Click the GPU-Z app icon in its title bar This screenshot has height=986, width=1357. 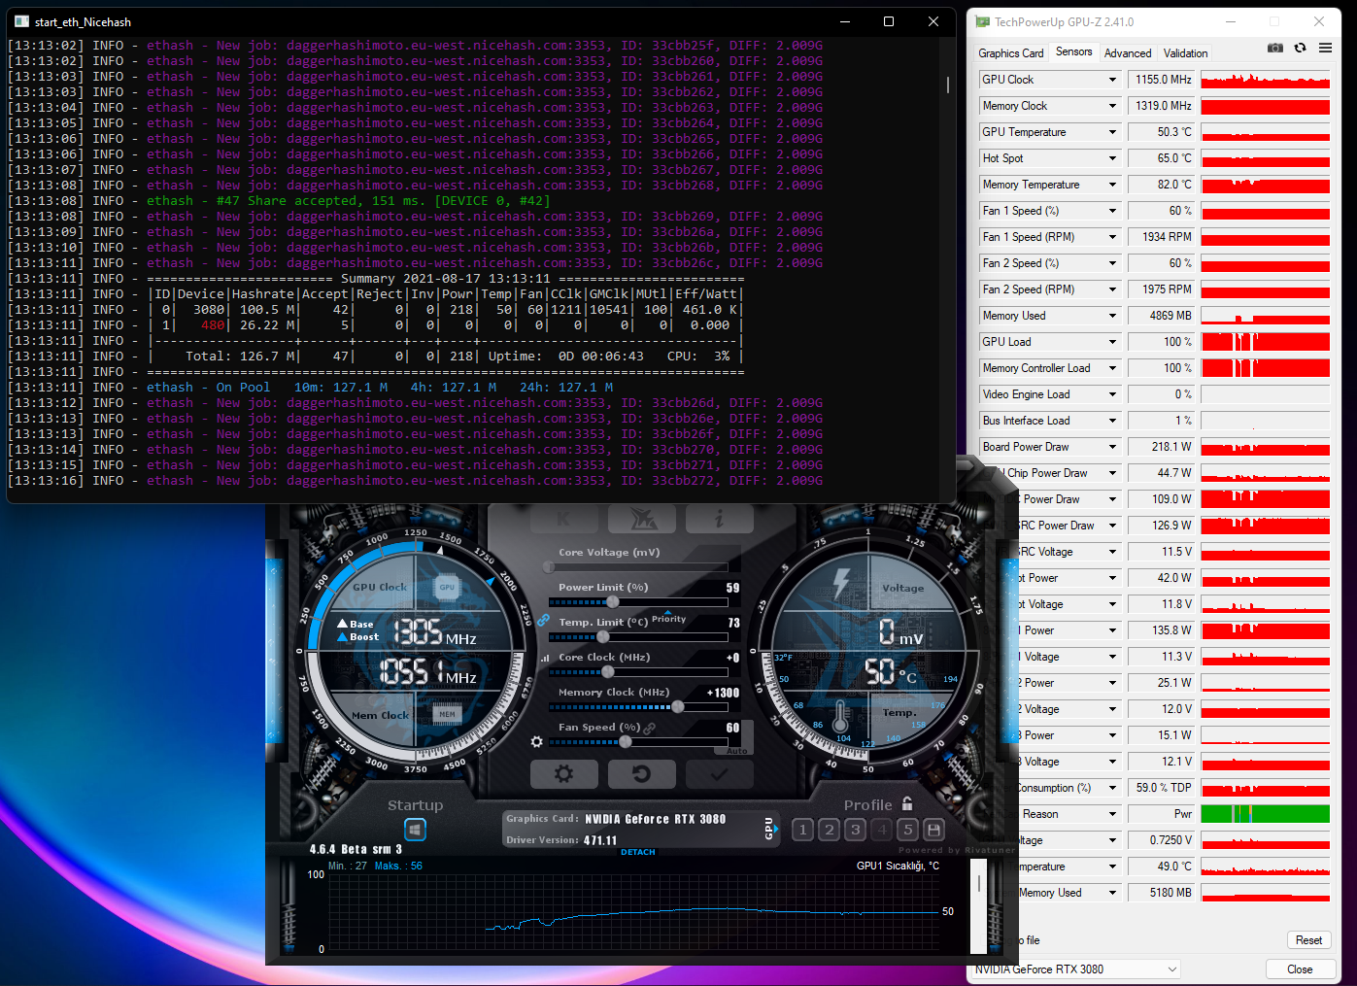point(983,21)
